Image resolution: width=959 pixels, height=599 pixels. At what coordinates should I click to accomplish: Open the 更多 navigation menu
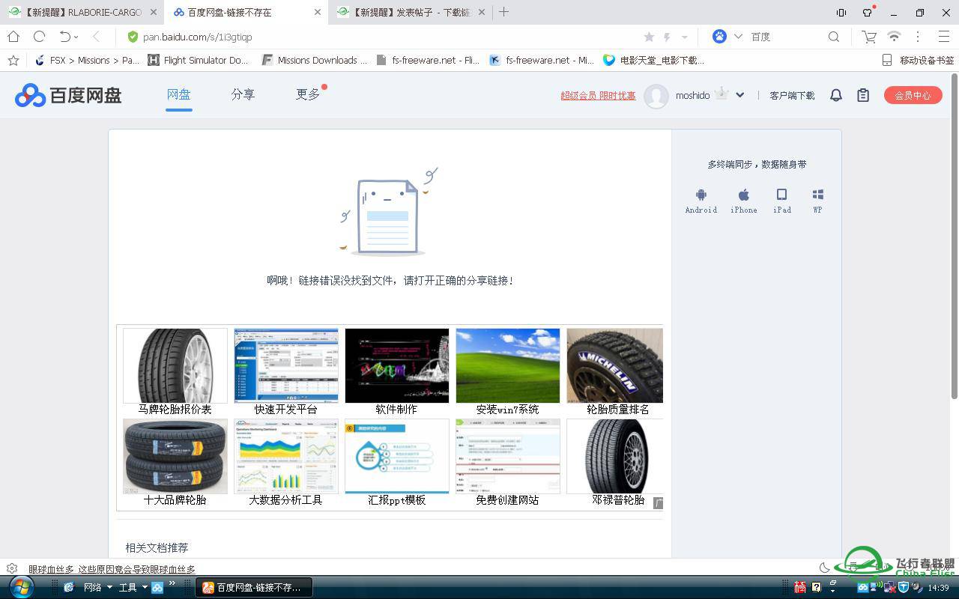coord(308,94)
